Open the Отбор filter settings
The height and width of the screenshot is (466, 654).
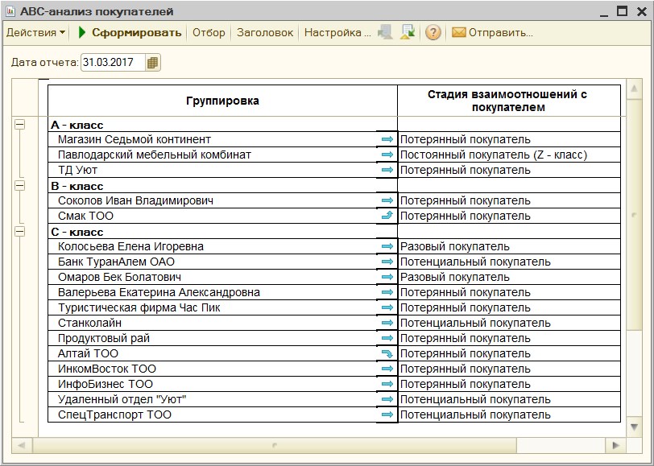209,33
